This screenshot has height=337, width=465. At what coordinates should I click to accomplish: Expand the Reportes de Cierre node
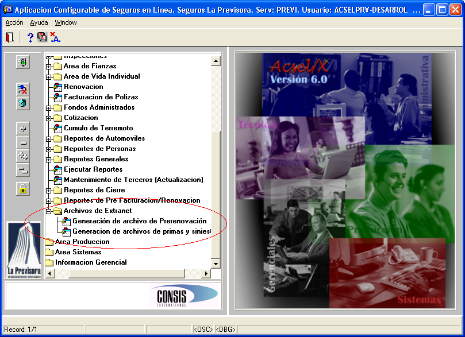49,191
